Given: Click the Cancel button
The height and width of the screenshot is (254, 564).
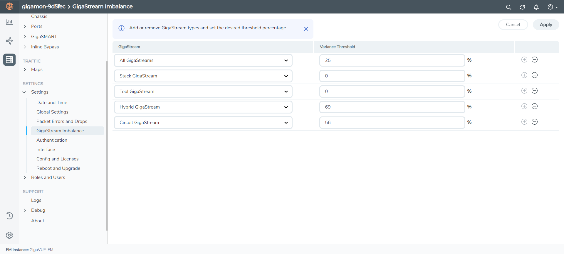Looking at the screenshot, I should [513, 25].
